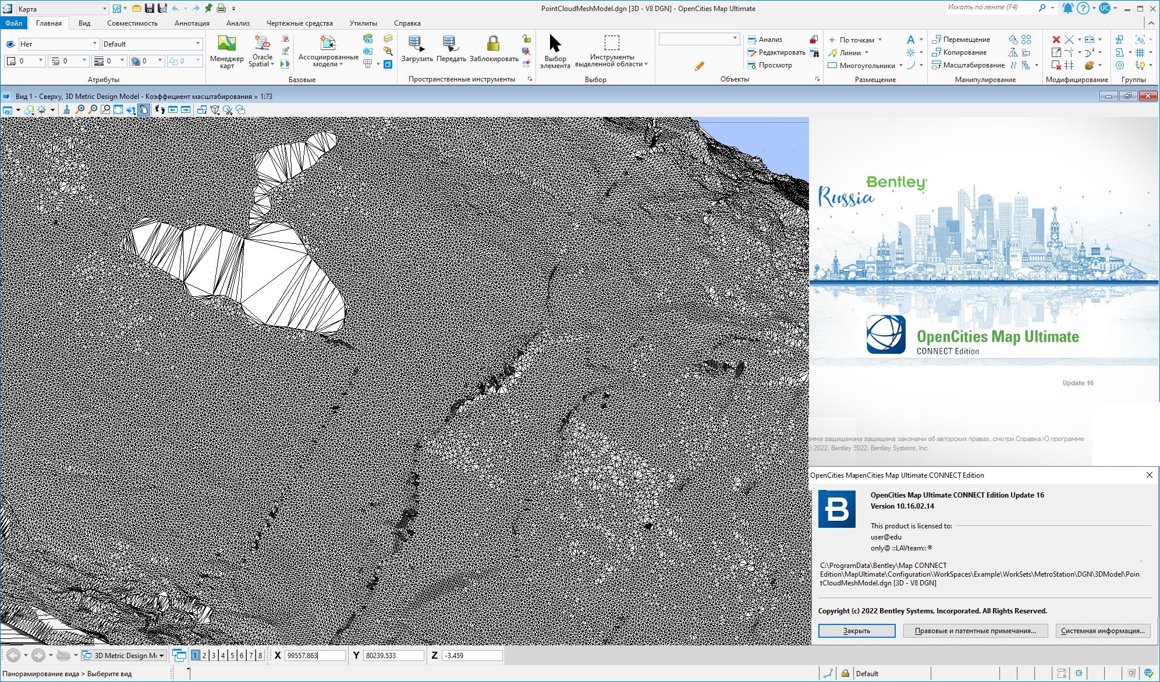Click the Zoom Out view tool
The width and height of the screenshot is (1160, 682).
[x=93, y=109]
